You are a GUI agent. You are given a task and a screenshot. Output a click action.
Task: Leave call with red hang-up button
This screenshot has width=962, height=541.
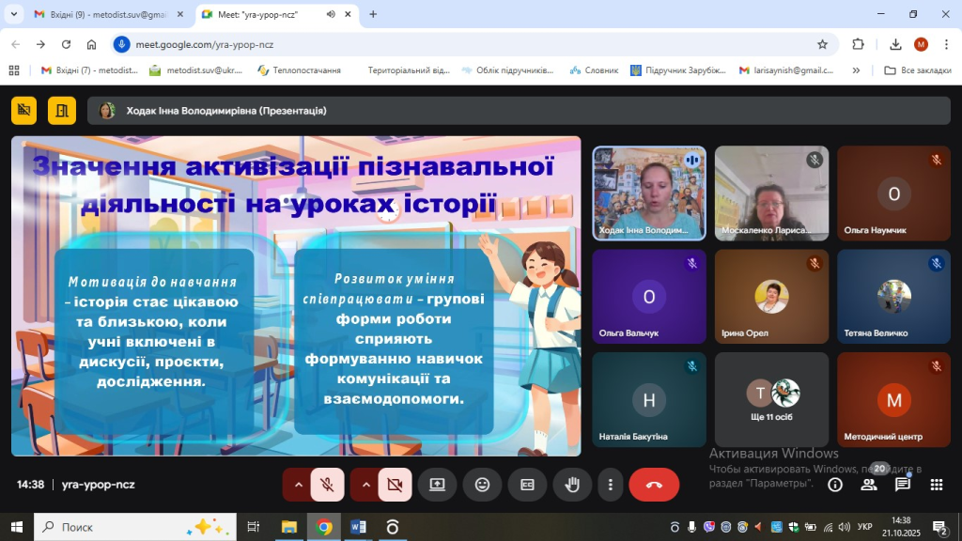tap(655, 485)
